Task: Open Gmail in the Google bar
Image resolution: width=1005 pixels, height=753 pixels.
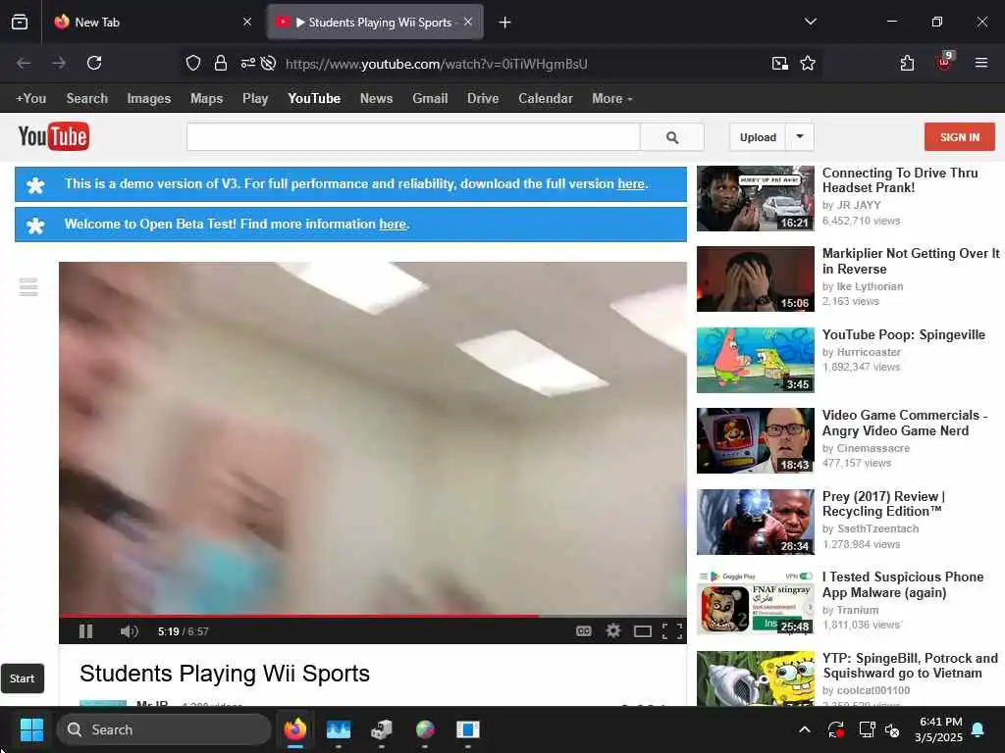Action: click(x=430, y=99)
